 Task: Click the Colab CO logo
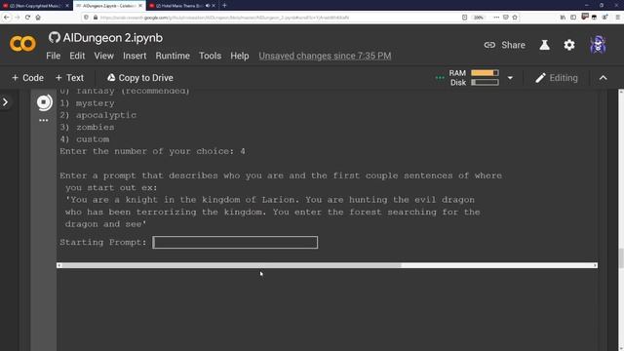click(22, 44)
